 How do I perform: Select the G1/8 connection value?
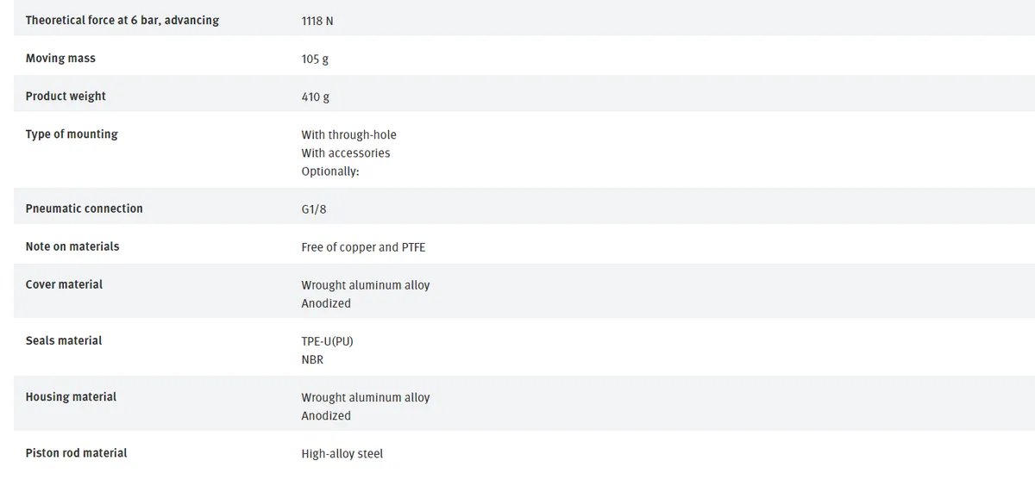click(x=315, y=209)
